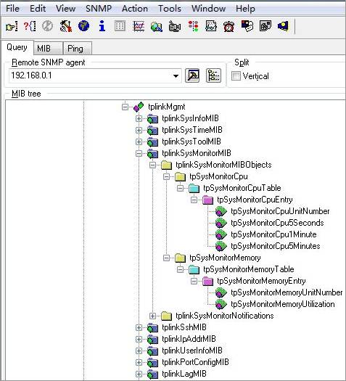
Task: Click the traffic light status icon
Action: 193,26
